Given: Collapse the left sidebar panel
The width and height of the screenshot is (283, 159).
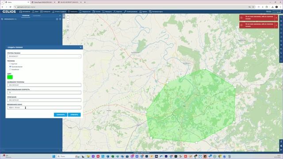Looking at the screenshot, I should pos(64,16).
